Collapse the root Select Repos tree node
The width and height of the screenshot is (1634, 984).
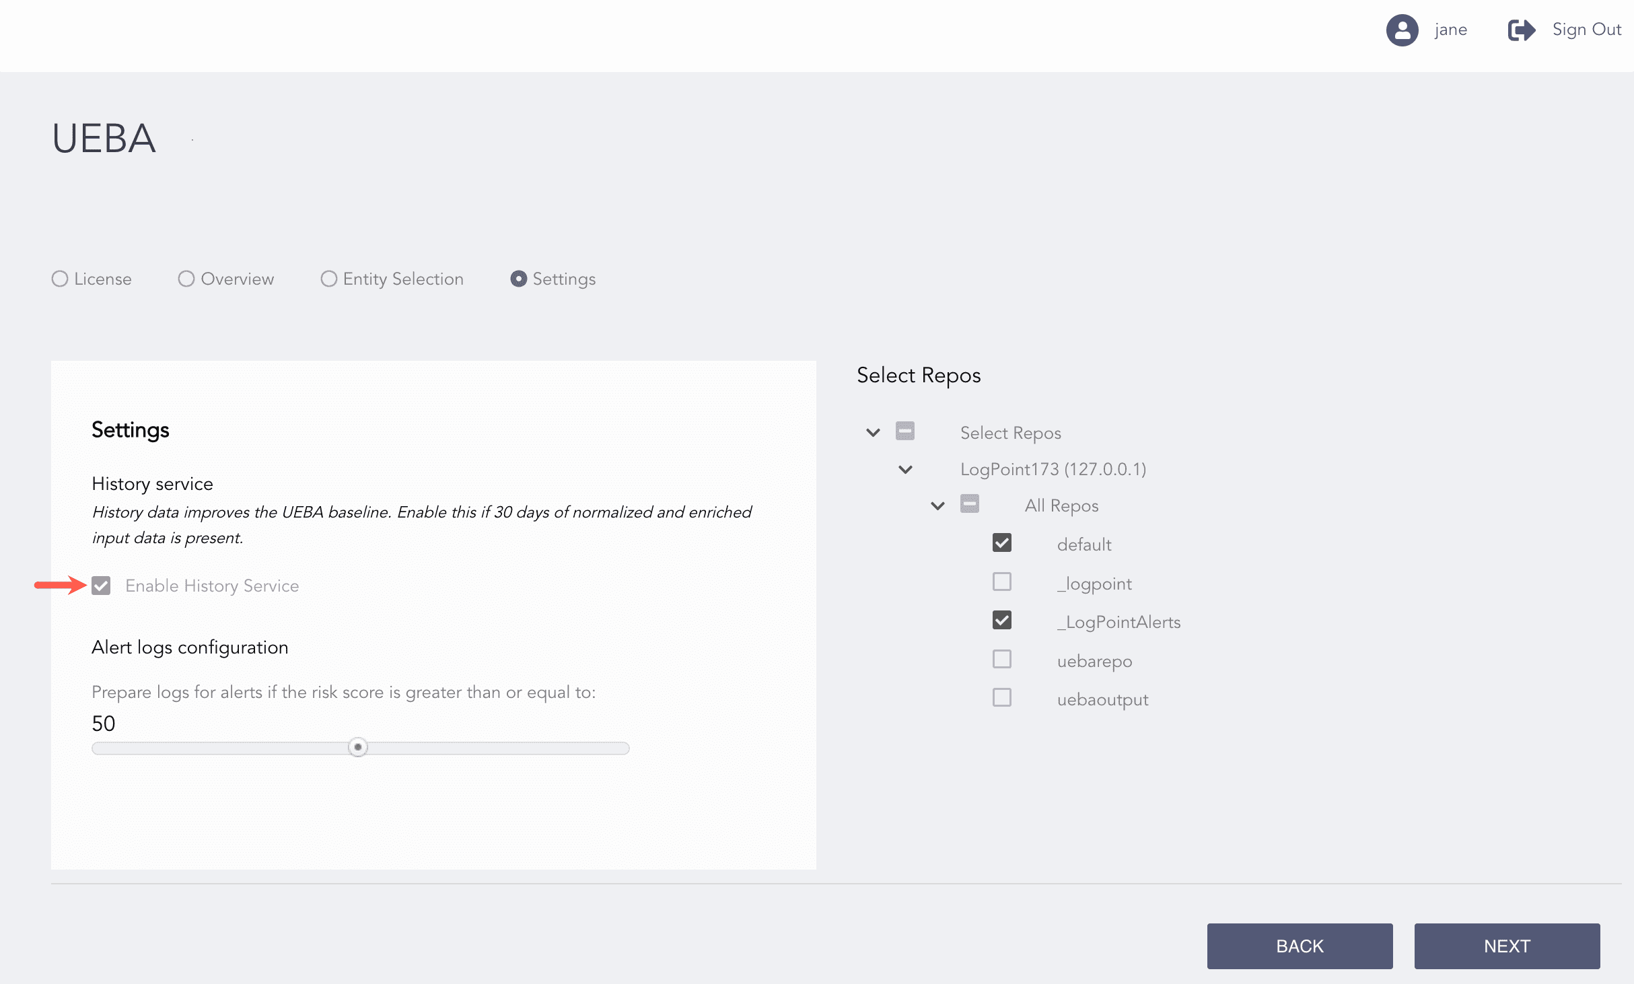point(873,432)
